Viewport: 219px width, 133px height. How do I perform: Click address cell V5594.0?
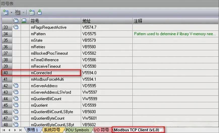(107, 73)
